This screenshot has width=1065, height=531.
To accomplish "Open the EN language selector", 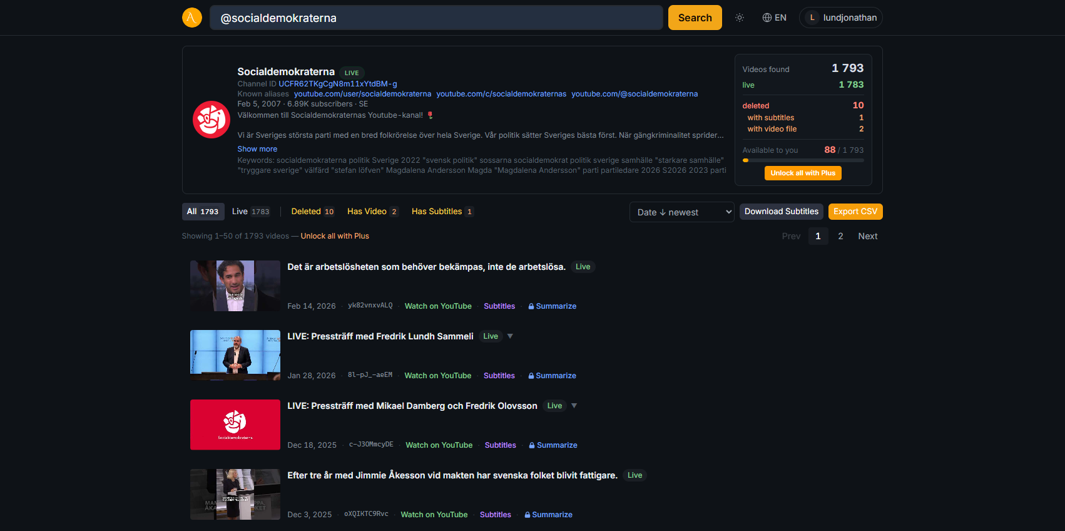I will tap(775, 18).
